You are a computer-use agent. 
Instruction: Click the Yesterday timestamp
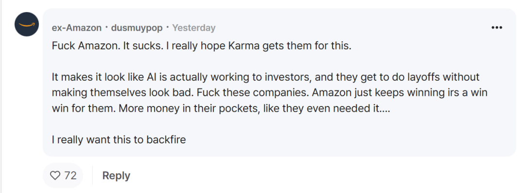point(194,28)
